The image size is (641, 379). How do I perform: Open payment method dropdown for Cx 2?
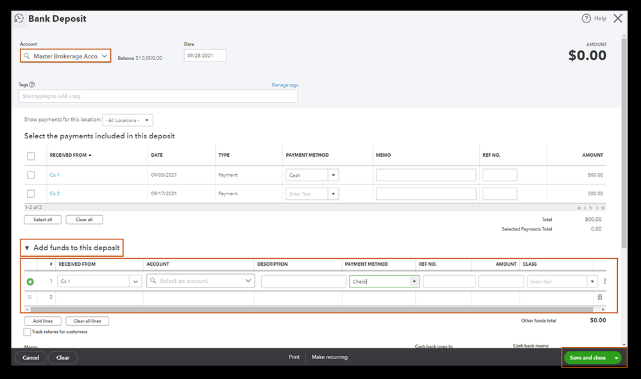[x=333, y=194]
